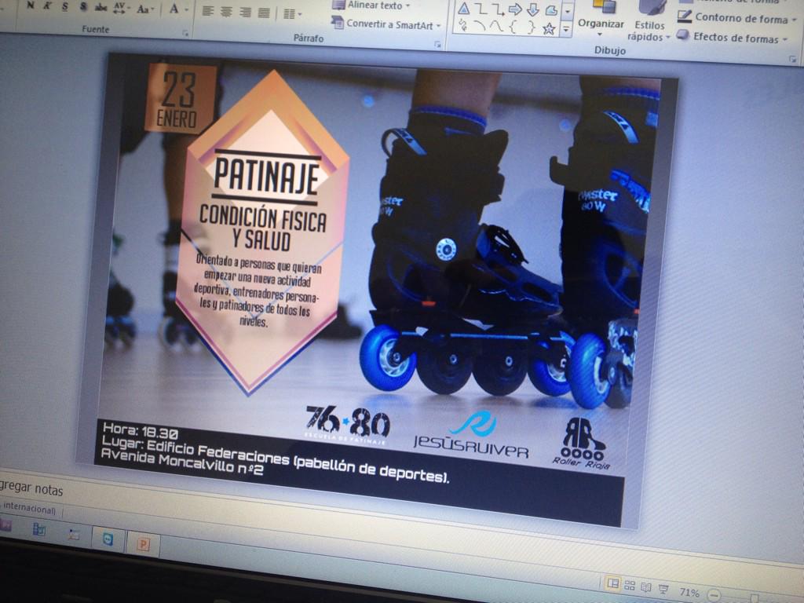This screenshot has height=603, width=804.
Task: Expand the full shapes gallery
Action: coord(566,30)
